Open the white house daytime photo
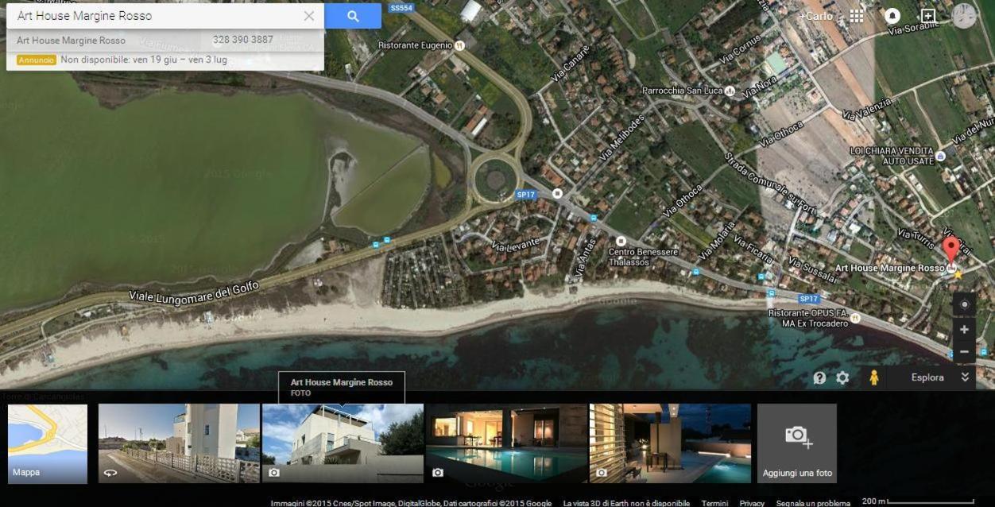The width and height of the screenshot is (995, 507). click(343, 443)
